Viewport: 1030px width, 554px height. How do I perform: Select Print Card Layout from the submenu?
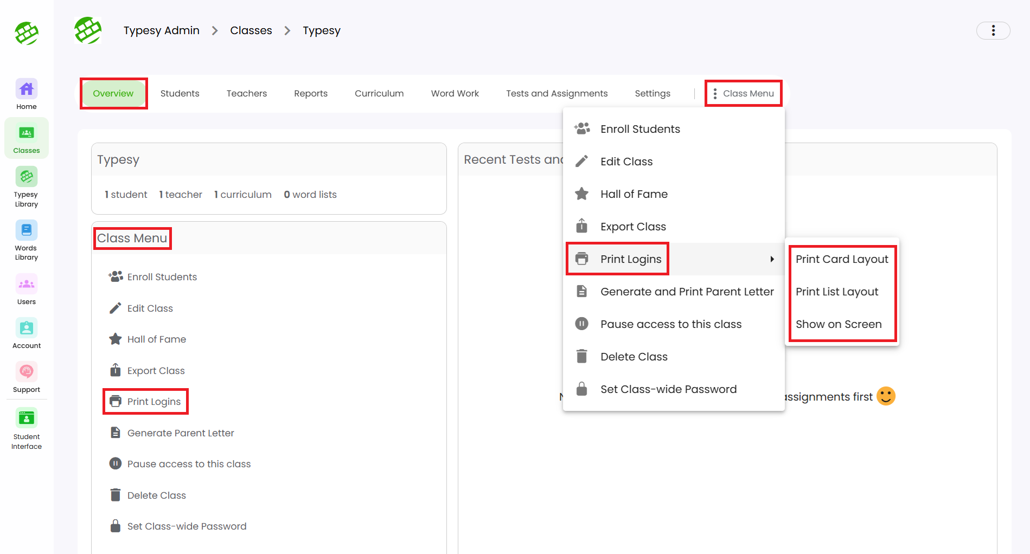[841, 259]
